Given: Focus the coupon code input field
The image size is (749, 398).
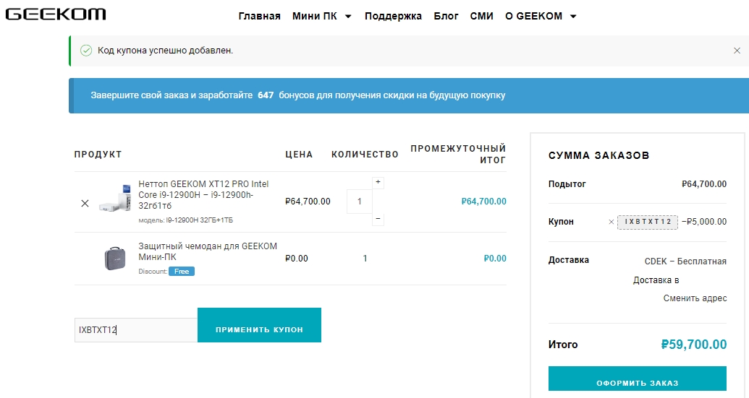Looking at the screenshot, I should click(135, 330).
